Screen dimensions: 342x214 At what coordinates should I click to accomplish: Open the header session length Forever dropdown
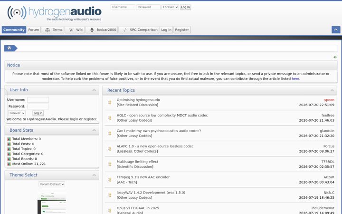(x=170, y=7)
